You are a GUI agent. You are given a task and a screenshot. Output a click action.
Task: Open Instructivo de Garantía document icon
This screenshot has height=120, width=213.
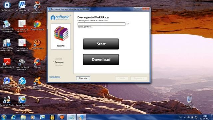pyautogui.click(x=22, y=26)
